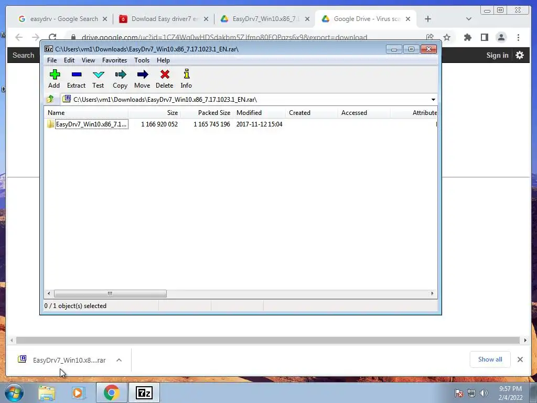537x403 pixels.
Task: Close the Google Drive - Virus scan tab
Action: tap(408, 19)
